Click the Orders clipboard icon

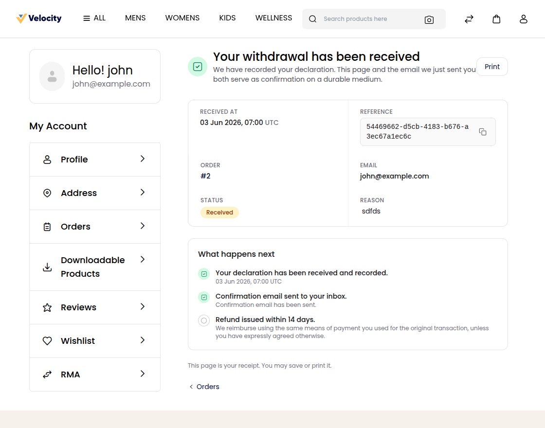pyautogui.click(x=47, y=227)
